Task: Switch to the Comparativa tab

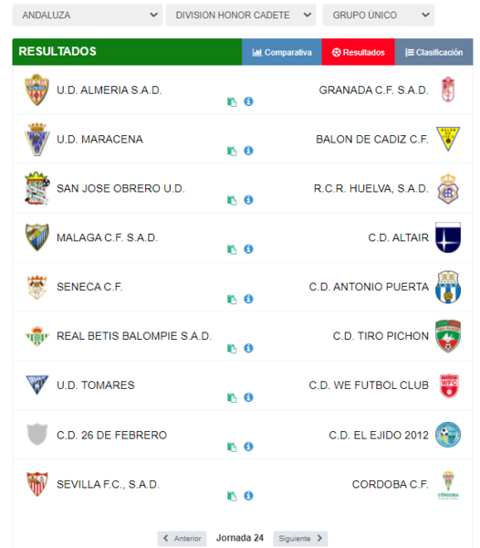Action: coord(282,52)
